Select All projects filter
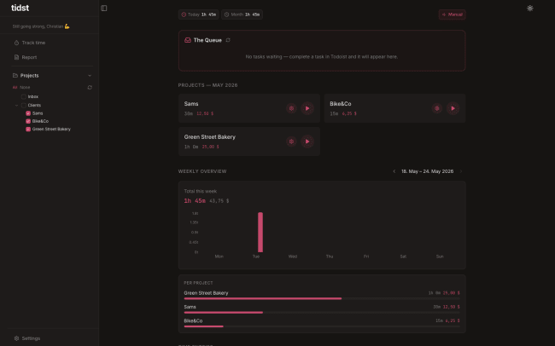This screenshot has height=346, width=555. [x=15, y=87]
